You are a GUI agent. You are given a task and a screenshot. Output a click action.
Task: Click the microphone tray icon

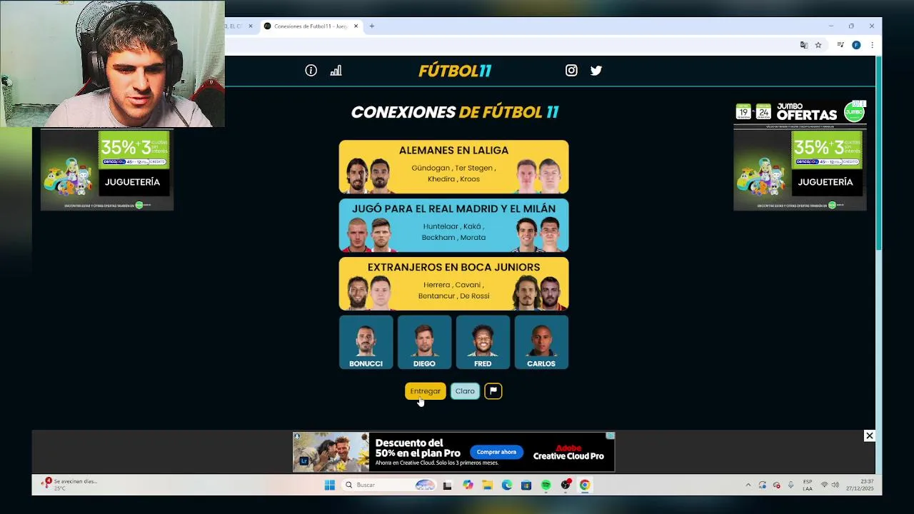(x=790, y=485)
